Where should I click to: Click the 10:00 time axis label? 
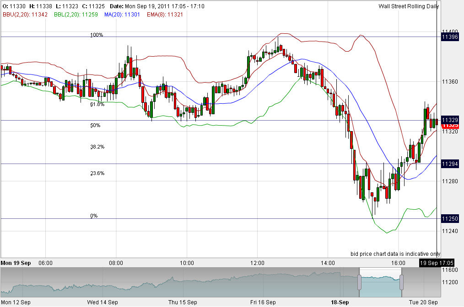[x=187, y=263]
